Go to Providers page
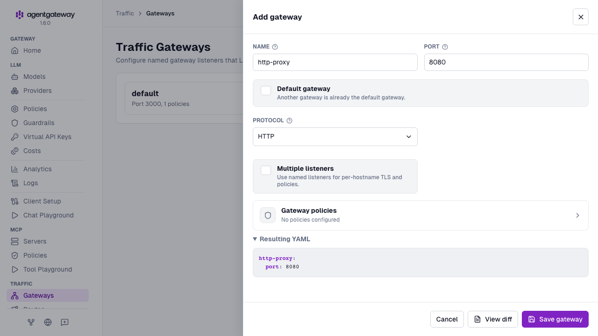 (48, 91)
